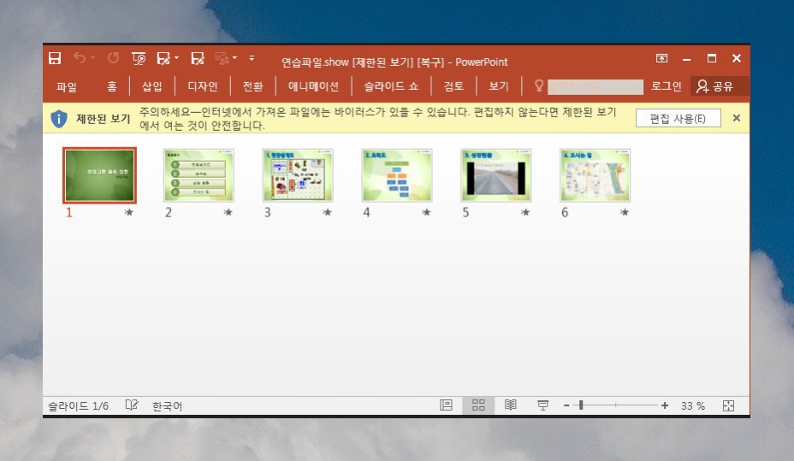Open the 보기 tab
The height and width of the screenshot is (461, 794).
[x=499, y=86]
